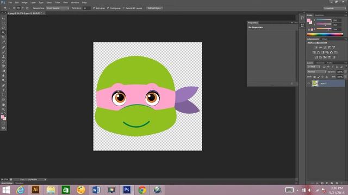Select the Hand tool
348x195 pixels.
pos(3,105)
